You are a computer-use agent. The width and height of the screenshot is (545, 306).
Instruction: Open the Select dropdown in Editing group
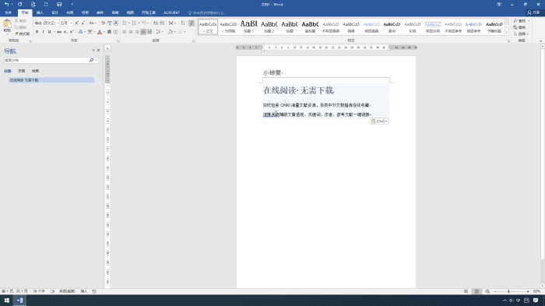click(x=521, y=33)
